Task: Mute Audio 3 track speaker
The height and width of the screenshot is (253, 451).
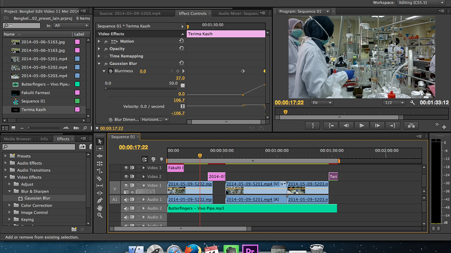Action: tap(126, 217)
